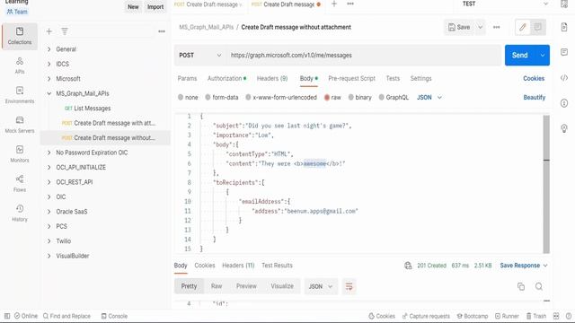575x323 pixels.
Task: Copy the response with copy icon
Action: pos(521,286)
